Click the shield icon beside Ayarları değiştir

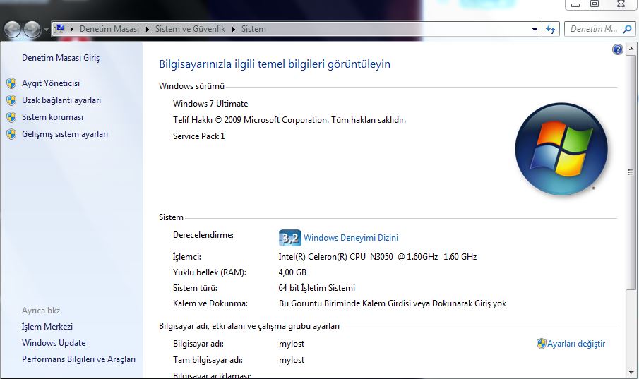[541, 344]
